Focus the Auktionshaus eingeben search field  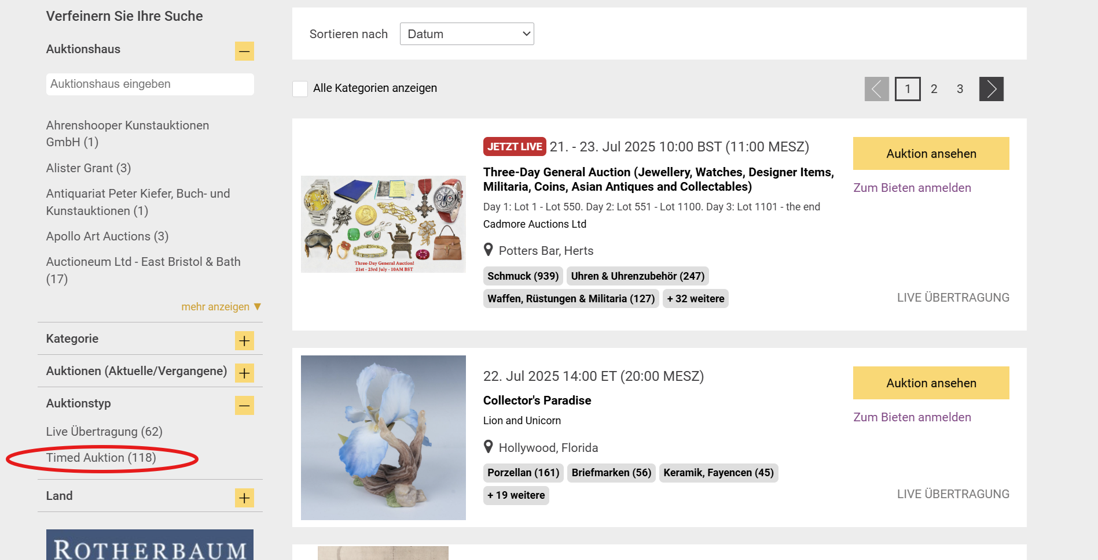150,84
